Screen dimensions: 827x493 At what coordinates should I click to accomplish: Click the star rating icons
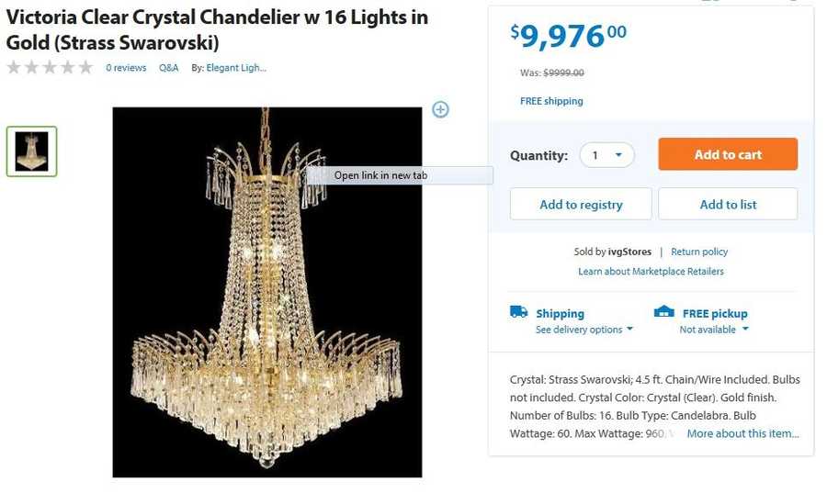[x=51, y=67]
